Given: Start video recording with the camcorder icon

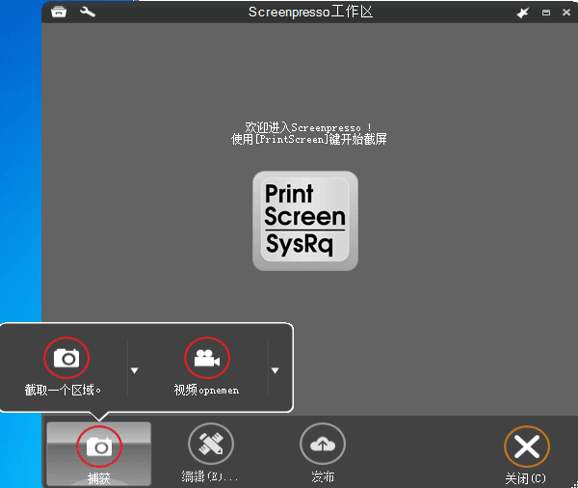Looking at the screenshot, I should click(x=207, y=358).
